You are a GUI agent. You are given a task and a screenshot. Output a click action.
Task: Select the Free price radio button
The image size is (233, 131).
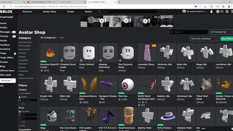[x=20, y=126]
